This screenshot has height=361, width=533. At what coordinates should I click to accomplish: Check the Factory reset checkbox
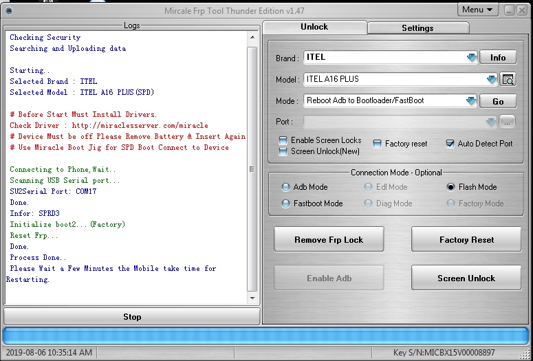pyautogui.click(x=377, y=144)
